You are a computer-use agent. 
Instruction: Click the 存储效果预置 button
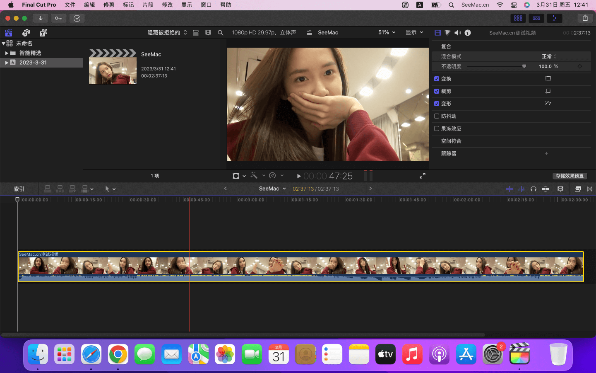pyautogui.click(x=570, y=176)
